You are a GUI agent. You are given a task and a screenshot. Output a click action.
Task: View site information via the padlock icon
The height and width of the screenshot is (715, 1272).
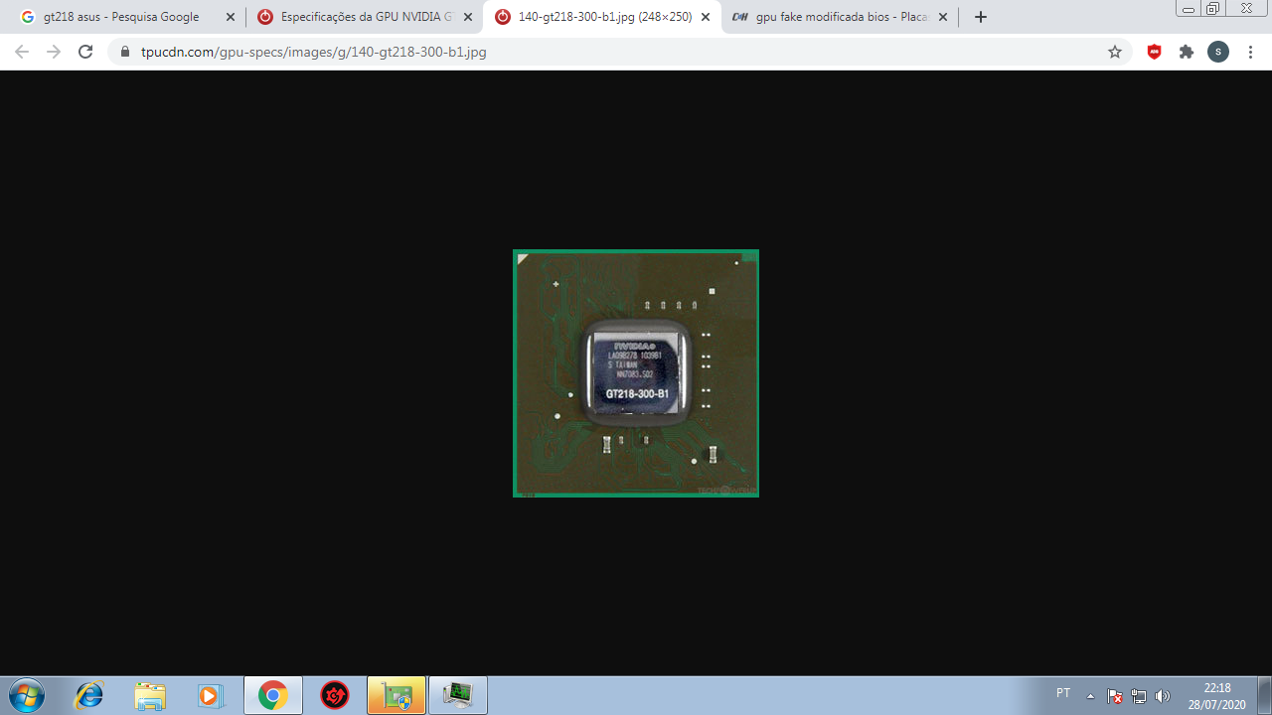click(125, 52)
